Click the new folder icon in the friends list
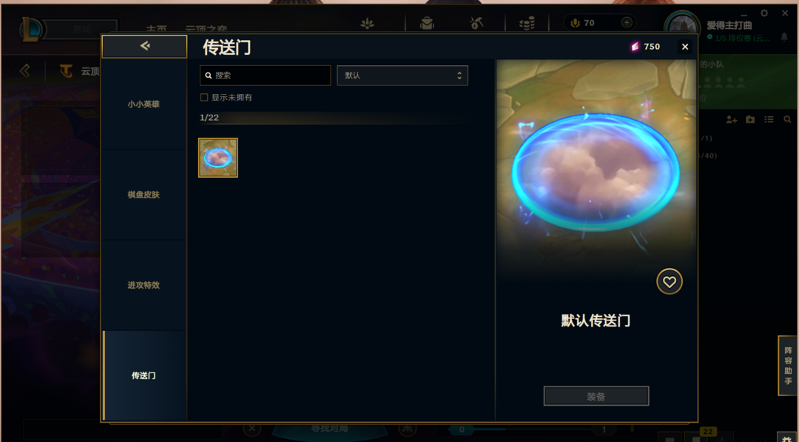 tap(750, 119)
